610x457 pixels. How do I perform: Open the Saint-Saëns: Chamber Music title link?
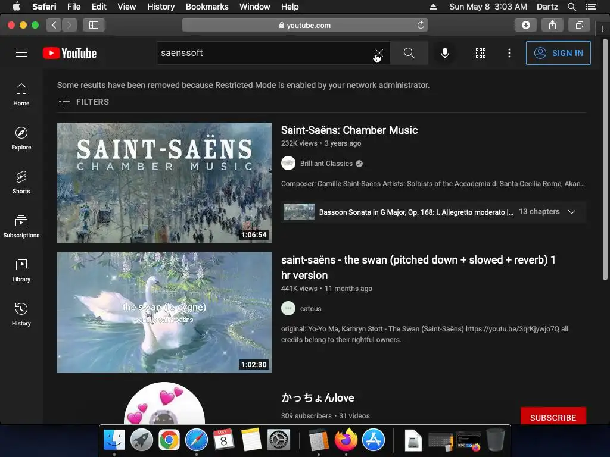(x=349, y=130)
